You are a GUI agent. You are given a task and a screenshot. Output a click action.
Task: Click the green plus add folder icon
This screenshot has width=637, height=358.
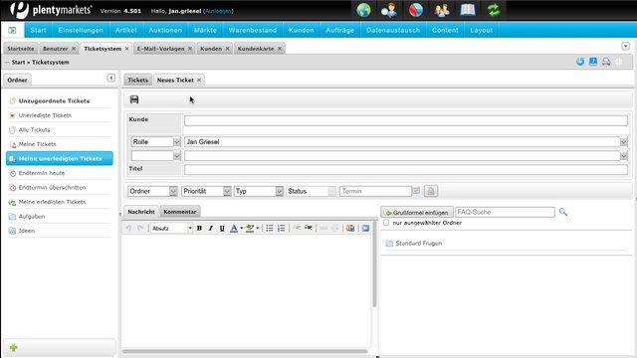click(x=13, y=347)
